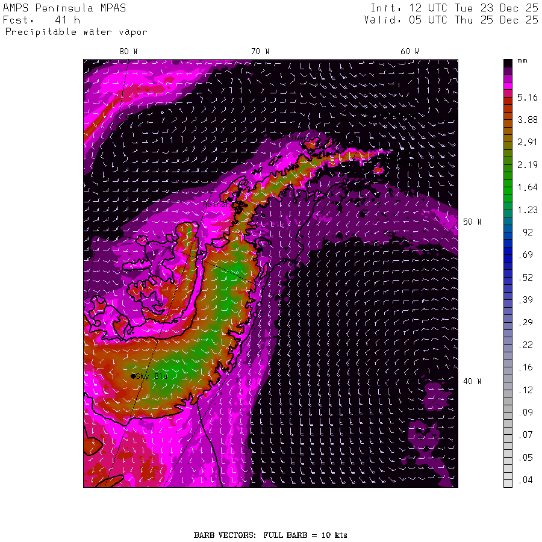Click the 2.91 colorbar value label
Viewport: 542px width, 542px height.
coord(528,142)
